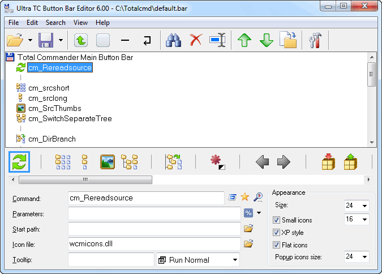This screenshot has height=274, width=382.
Task: Open the Help menu
Action: (102, 23)
